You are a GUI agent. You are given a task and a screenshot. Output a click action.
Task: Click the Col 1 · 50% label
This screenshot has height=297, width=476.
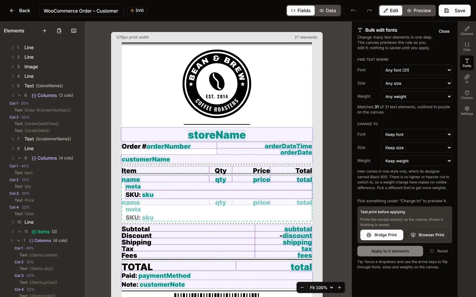point(19,103)
